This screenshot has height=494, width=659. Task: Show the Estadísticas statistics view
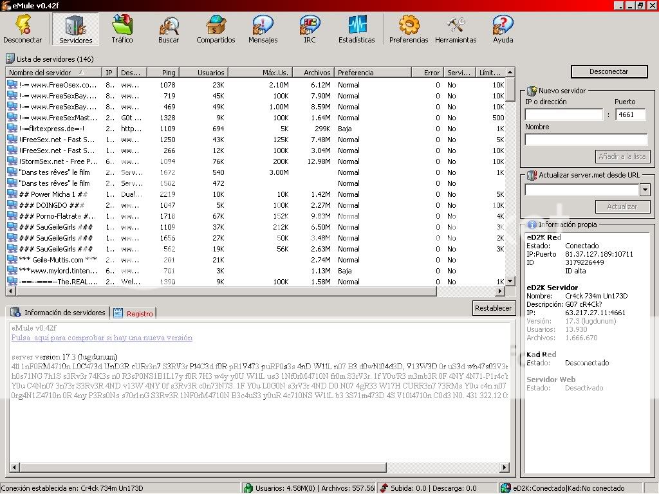357,30
